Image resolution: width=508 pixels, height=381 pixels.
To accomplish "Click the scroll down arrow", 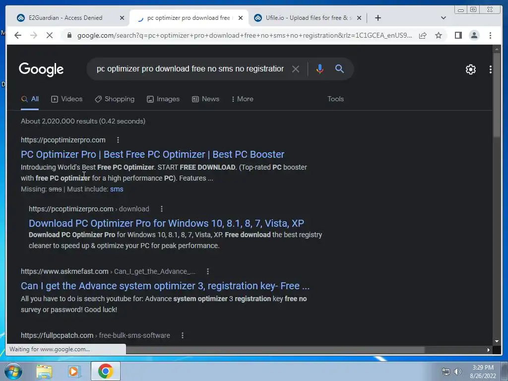I will [x=497, y=341].
